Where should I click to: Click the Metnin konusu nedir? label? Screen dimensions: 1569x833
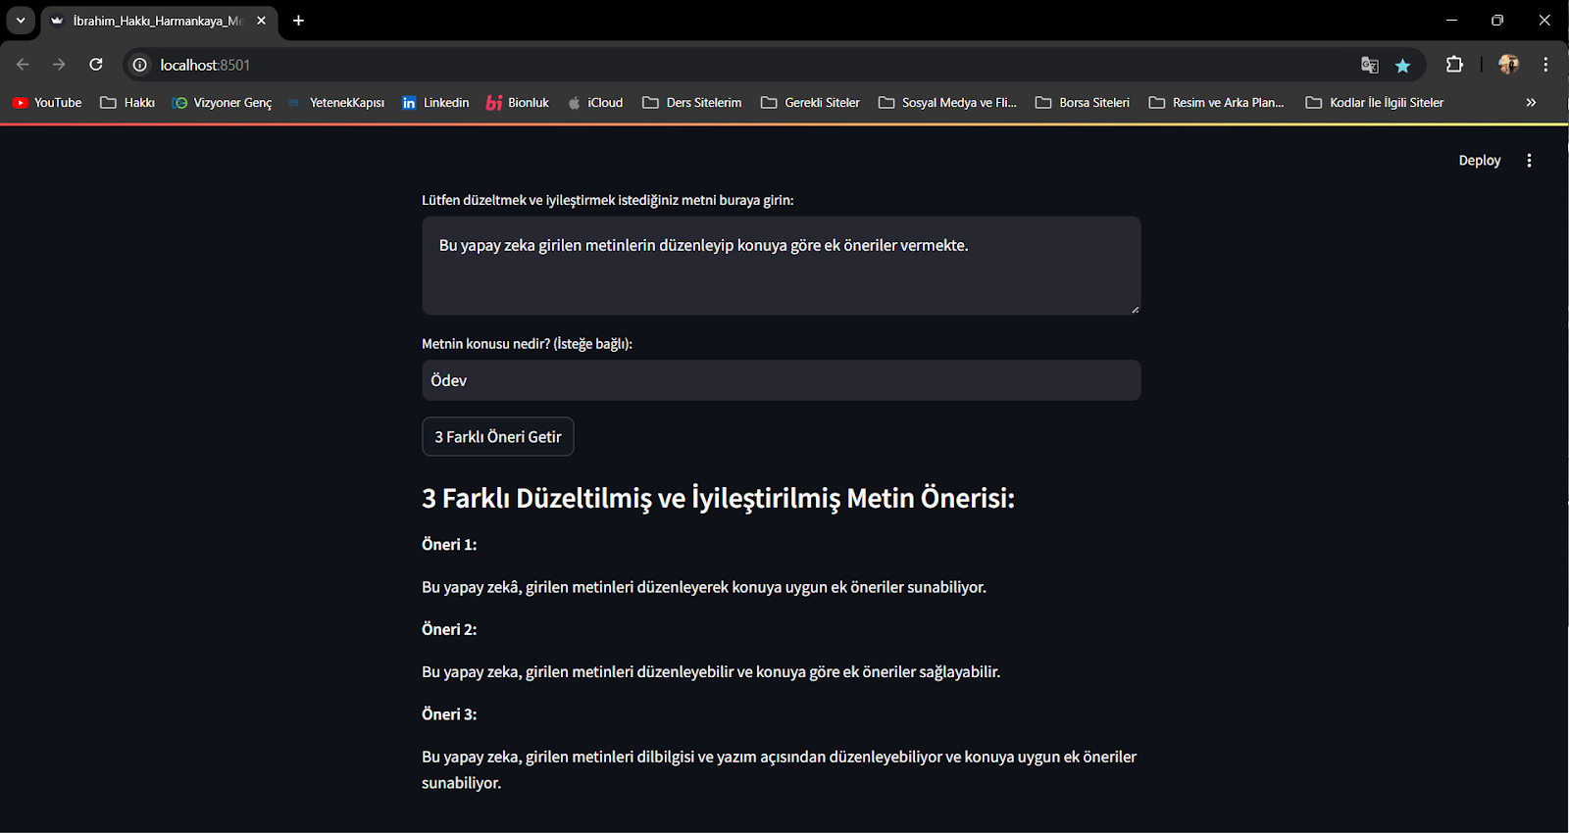(x=527, y=344)
